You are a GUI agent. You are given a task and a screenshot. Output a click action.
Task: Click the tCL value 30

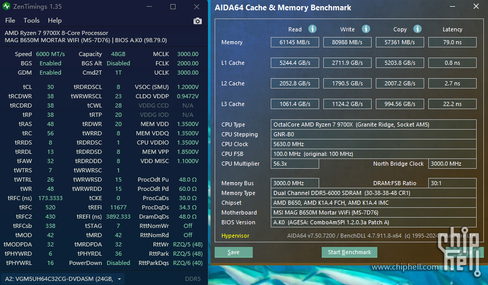coord(50,87)
